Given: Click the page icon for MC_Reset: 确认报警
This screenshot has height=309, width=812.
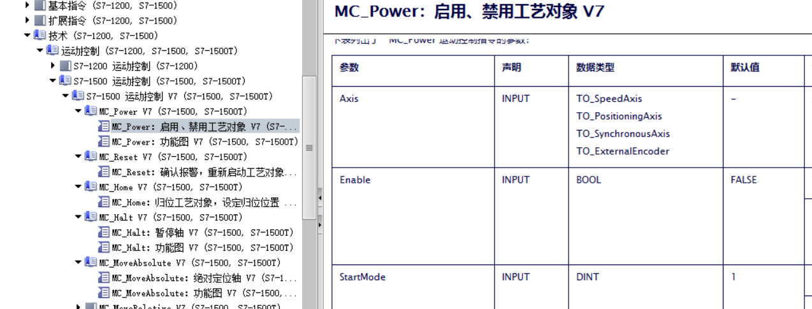Looking at the screenshot, I should (x=105, y=172).
